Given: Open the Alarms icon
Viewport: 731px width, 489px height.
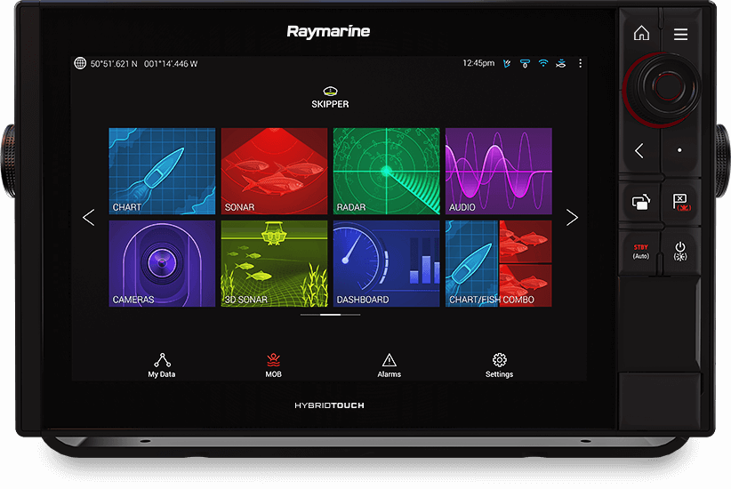Looking at the screenshot, I should click(x=390, y=365).
